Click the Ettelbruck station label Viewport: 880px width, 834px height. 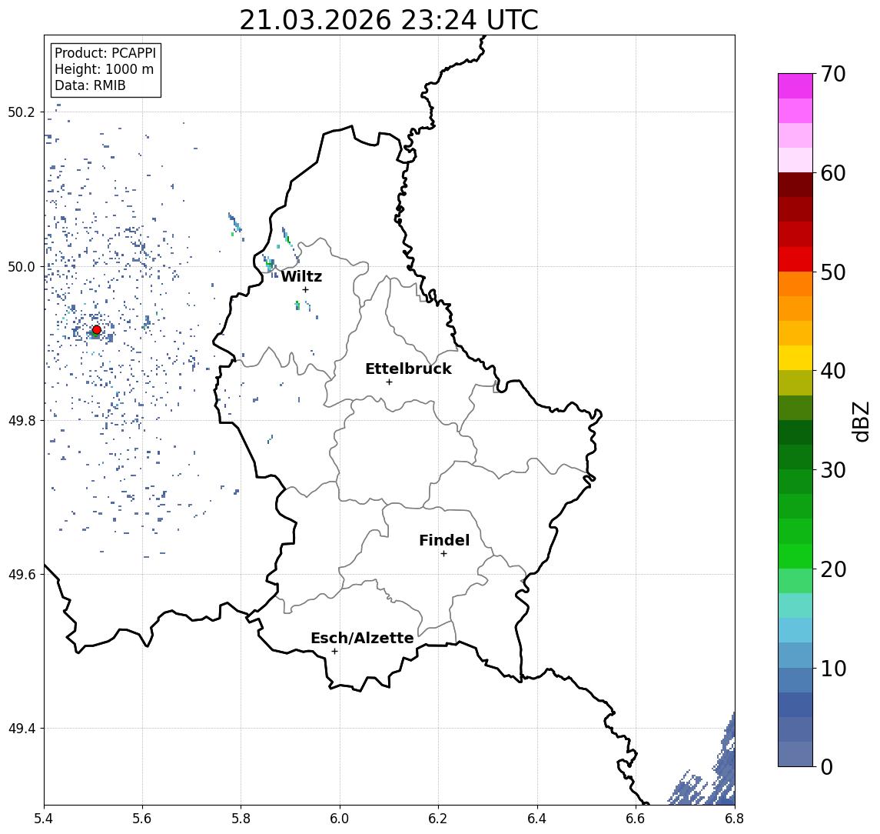[408, 369]
